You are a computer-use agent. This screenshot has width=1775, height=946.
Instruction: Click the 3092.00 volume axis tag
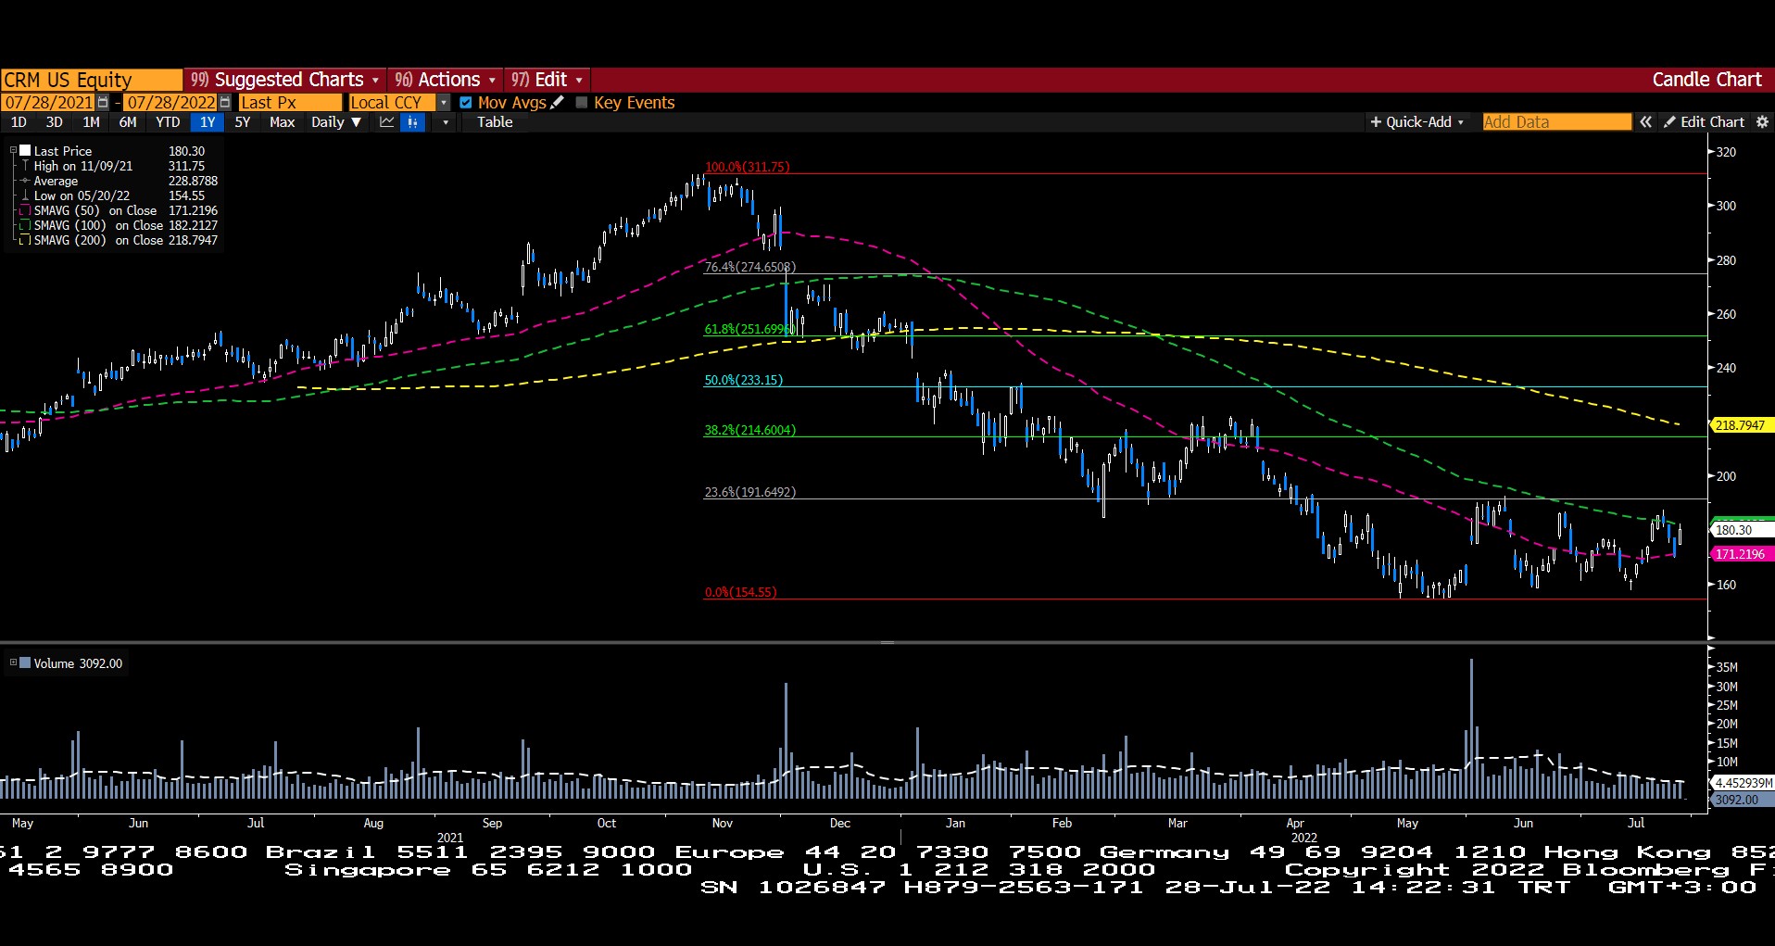(1742, 800)
